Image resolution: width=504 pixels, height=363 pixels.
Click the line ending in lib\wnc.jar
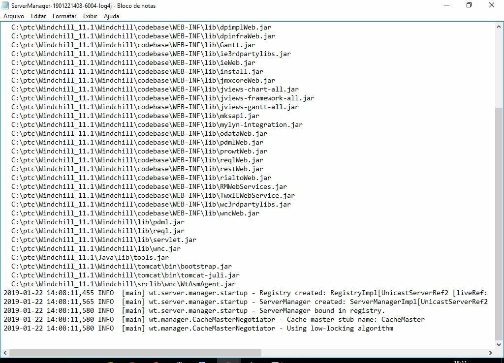point(96,248)
